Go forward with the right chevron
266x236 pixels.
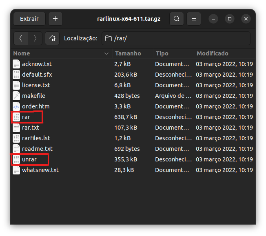[35, 38]
